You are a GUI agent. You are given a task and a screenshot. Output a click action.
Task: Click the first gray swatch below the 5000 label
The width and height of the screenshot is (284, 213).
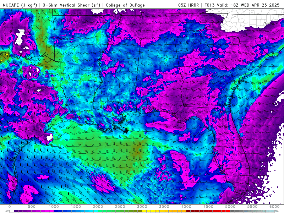point(233,211)
